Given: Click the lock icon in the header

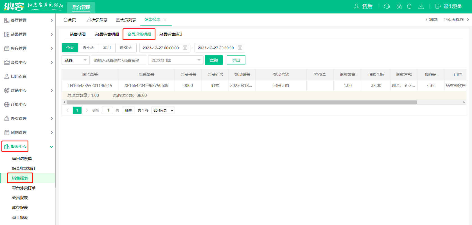Looking at the screenshot, I should click(x=399, y=6).
